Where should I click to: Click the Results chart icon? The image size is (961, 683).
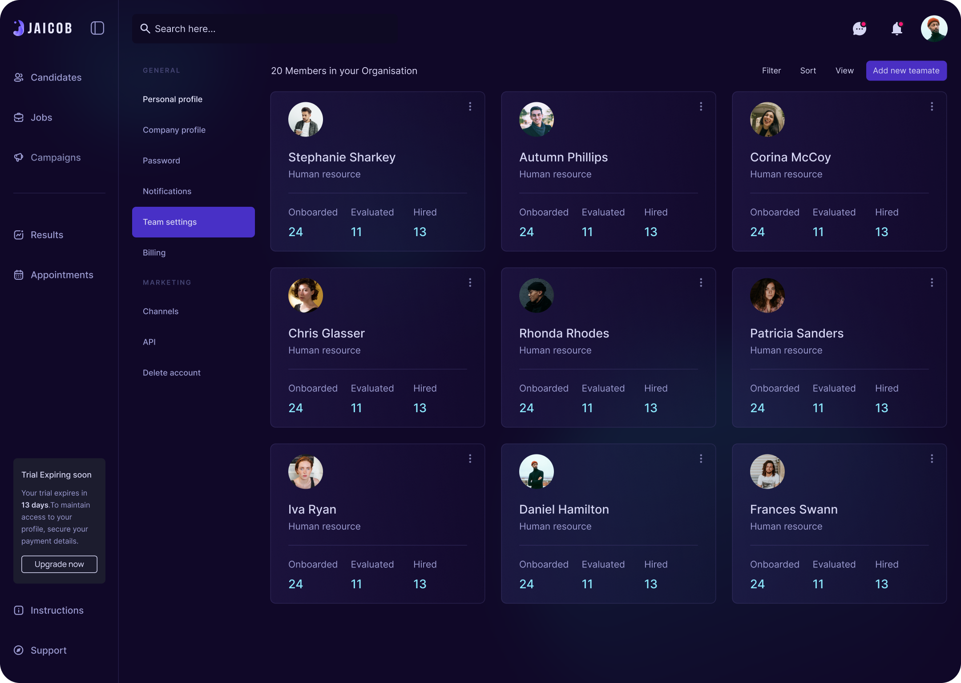coord(19,235)
